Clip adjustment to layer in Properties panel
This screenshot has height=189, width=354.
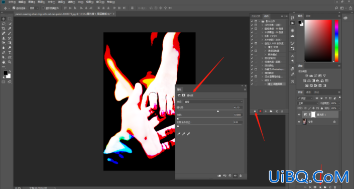click(x=219, y=175)
